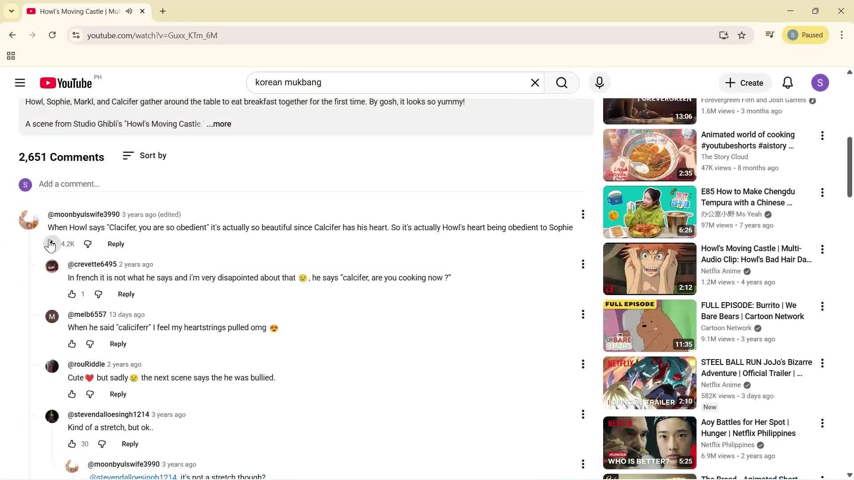854x480 pixels.
Task: Search by voice using the microphone
Action: pyautogui.click(x=599, y=82)
